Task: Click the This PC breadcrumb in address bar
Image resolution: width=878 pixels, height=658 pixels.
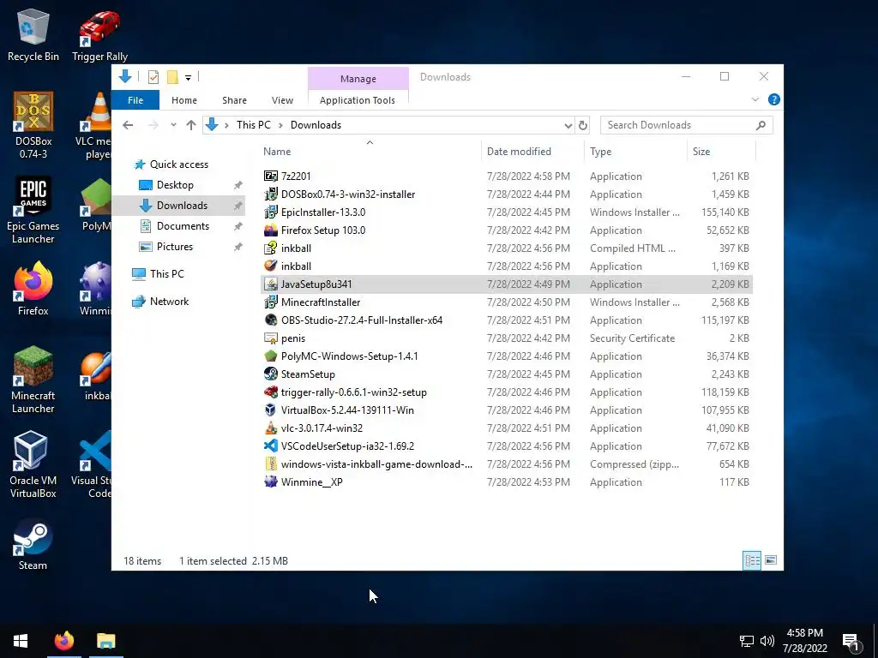Action: pos(253,125)
